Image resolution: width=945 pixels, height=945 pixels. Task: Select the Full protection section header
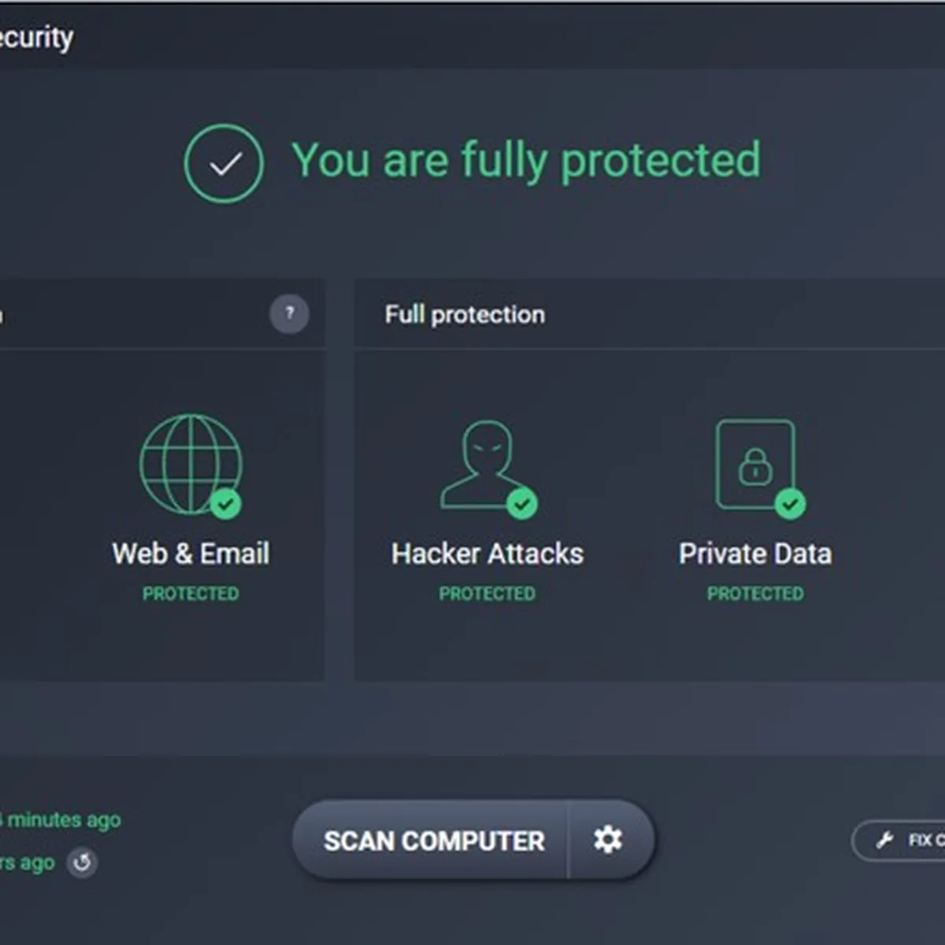point(465,314)
